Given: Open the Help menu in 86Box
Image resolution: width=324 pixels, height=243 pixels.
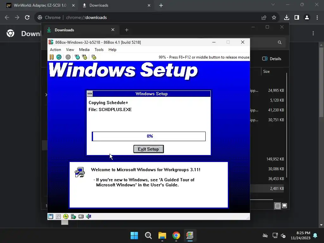Looking at the screenshot, I should pyautogui.click(x=112, y=50).
